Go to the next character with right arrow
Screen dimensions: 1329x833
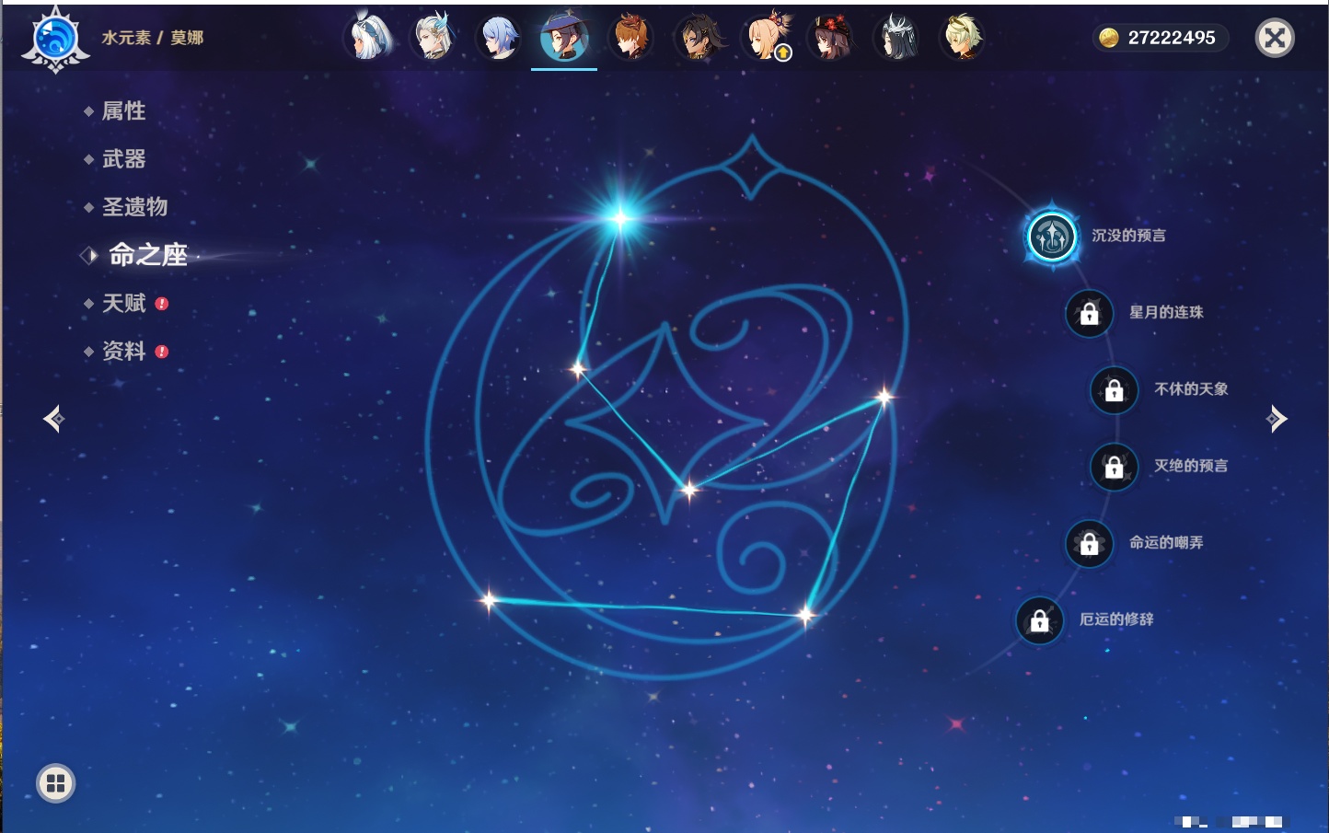click(x=1277, y=419)
